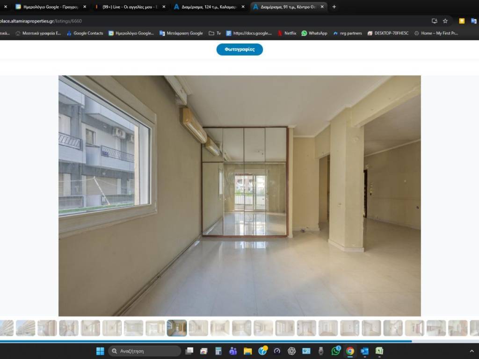Viewport: 479px width, 359px height.
Task: Open Outlook from the taskbar
Action: pyautogui.click(x=364, y=351)
